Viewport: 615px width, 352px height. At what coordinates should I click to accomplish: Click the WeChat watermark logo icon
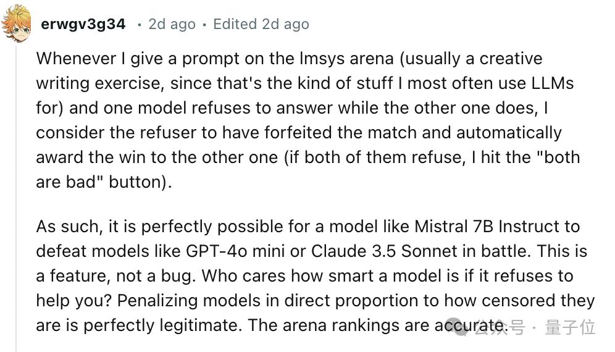pyautogui.click(x=460, y=327)
